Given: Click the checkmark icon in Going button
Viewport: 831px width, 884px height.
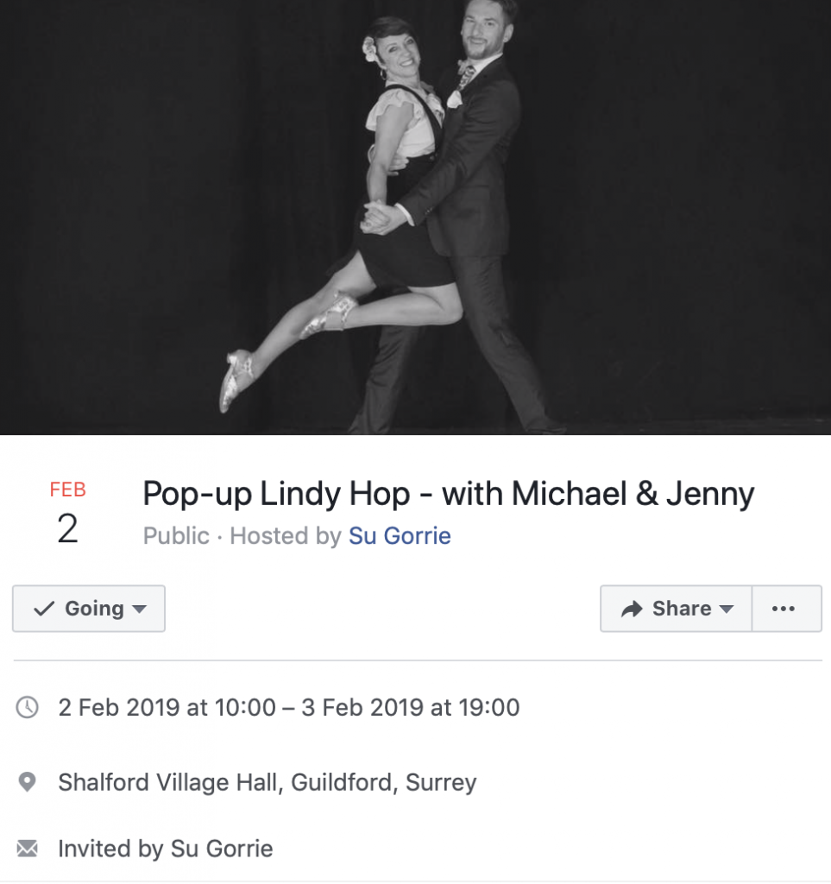Looking at the screenshot, I should (x=44, y=609).
